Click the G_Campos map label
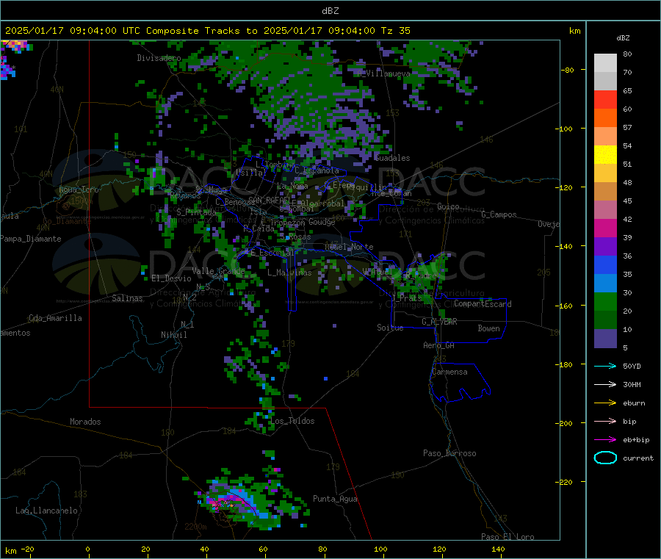The image size is (661, 559). pyautogui.click(x=499, y=214)
